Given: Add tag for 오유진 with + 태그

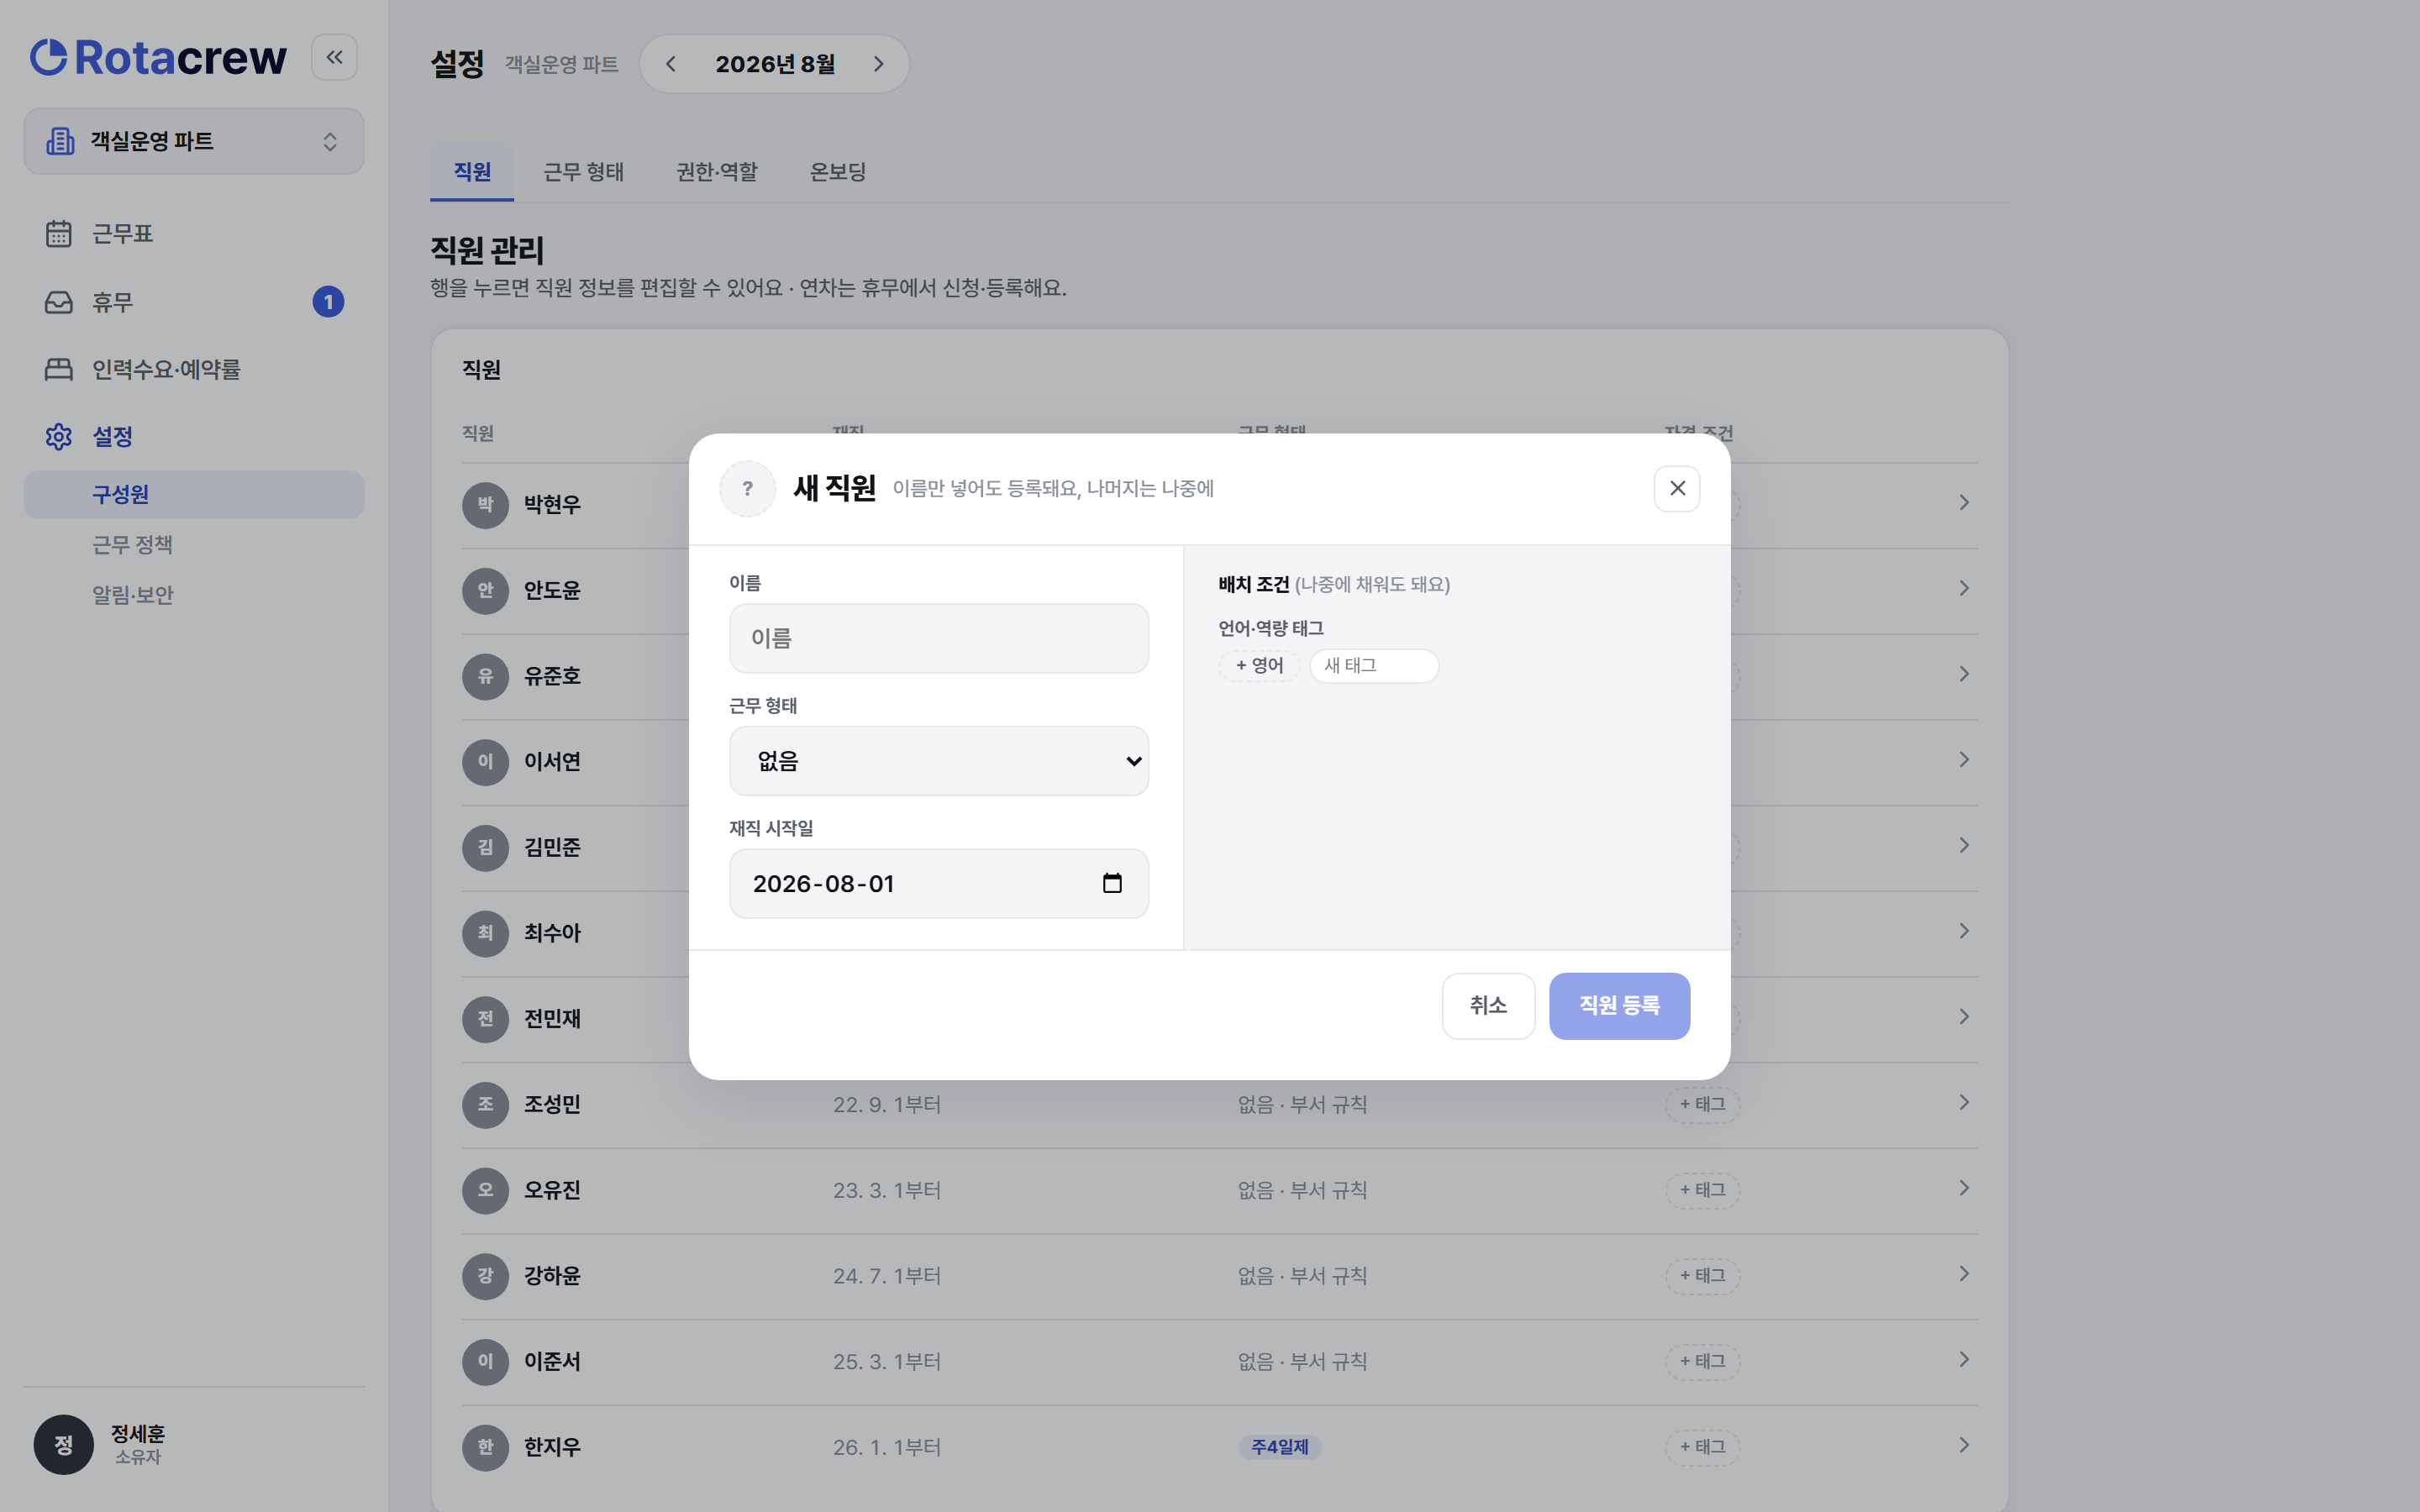Looking at the screenshot, I should [x=1702, y=1190].
